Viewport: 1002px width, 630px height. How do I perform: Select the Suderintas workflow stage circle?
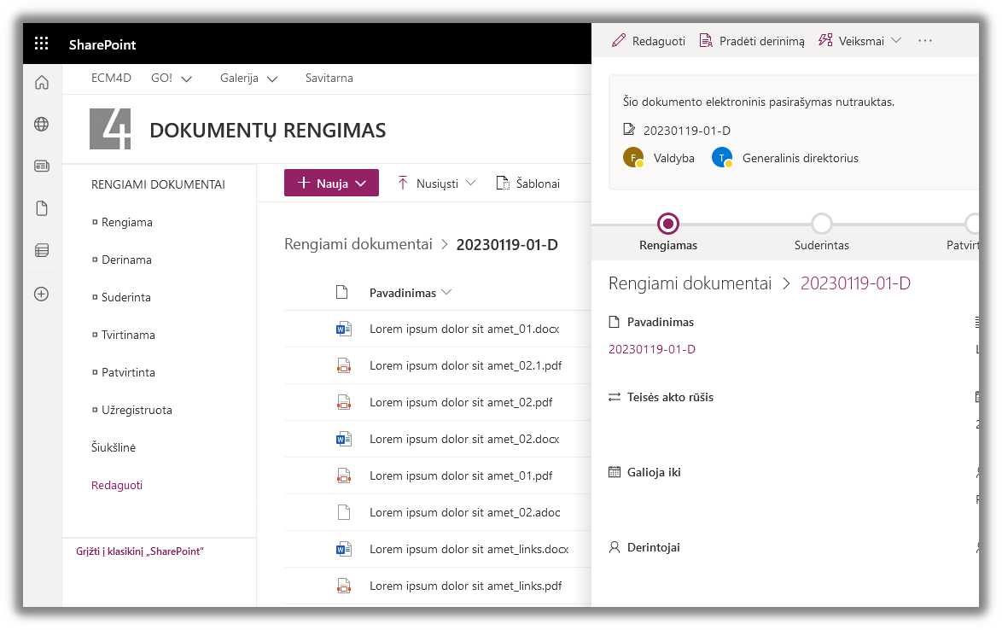[821, 224]
